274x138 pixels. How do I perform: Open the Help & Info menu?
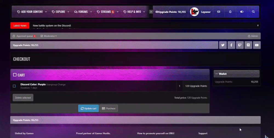(132, 12)
